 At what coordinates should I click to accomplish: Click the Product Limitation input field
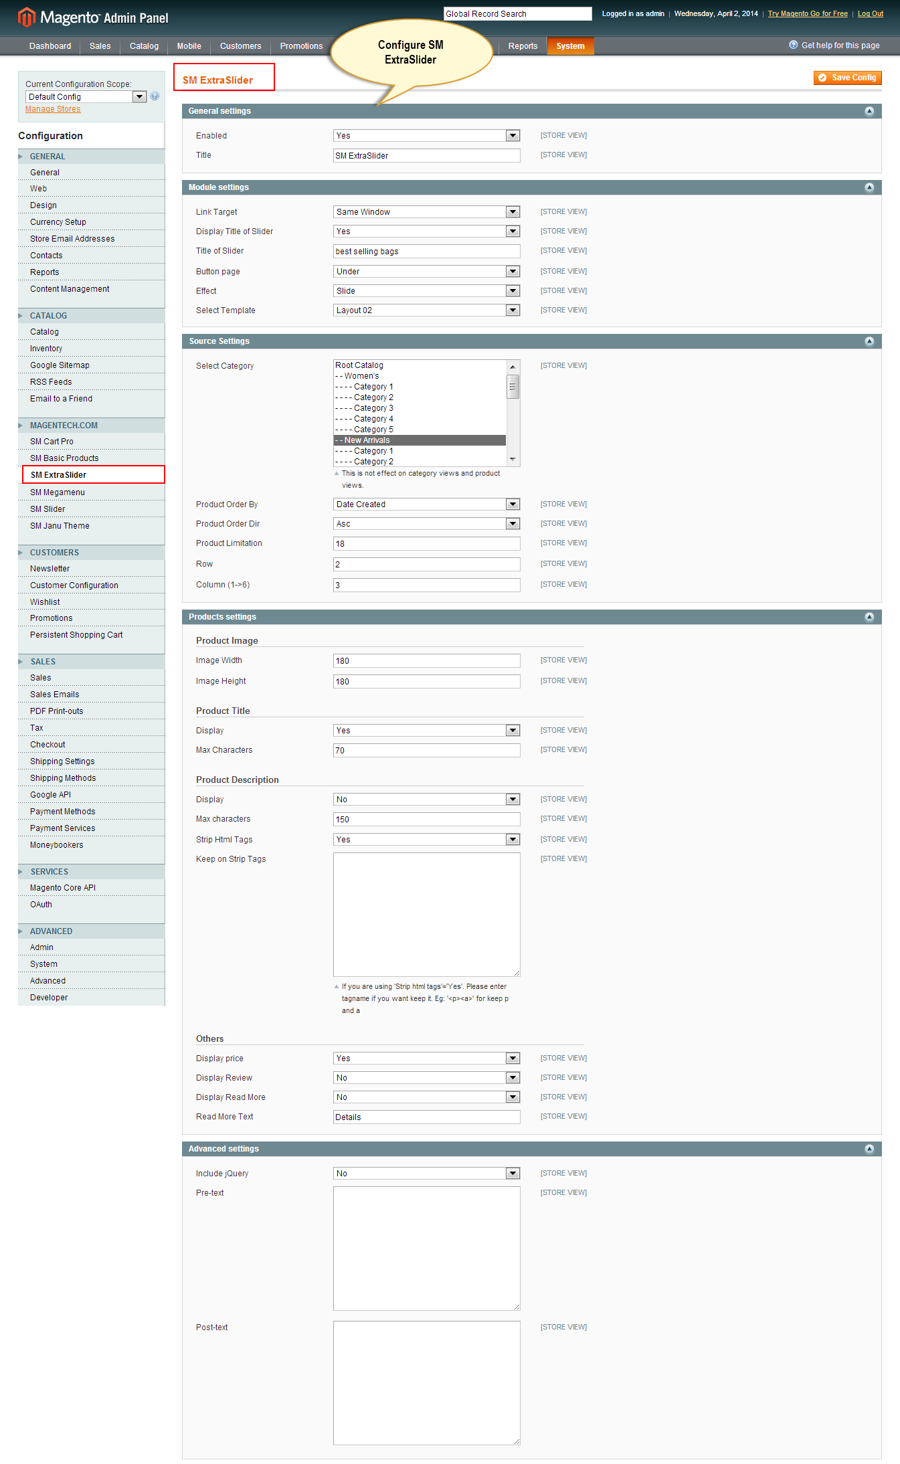click(x=427, y=544)
